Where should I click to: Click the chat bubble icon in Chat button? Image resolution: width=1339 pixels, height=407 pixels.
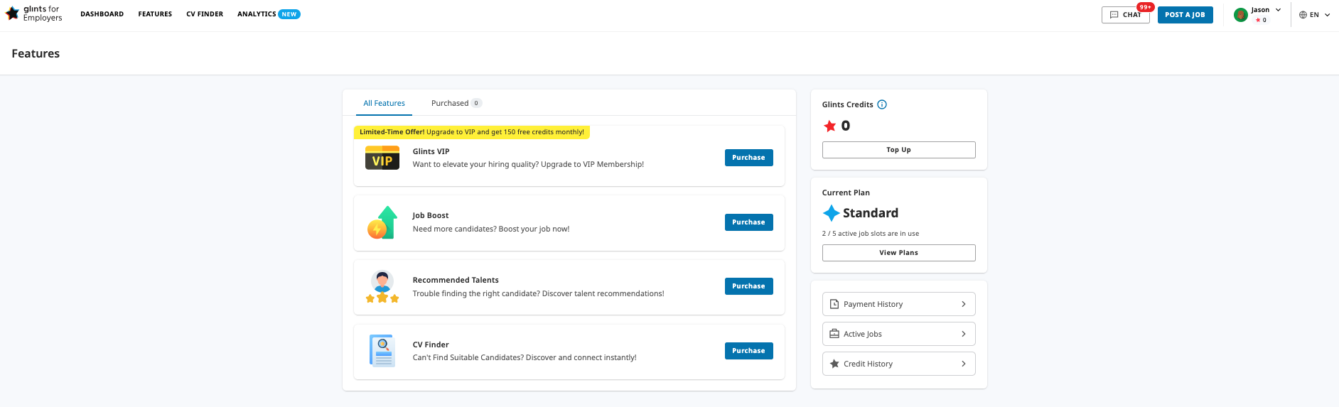tap(1114, 15)
